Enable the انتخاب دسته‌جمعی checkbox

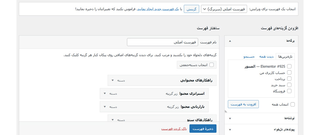point(212,65)
